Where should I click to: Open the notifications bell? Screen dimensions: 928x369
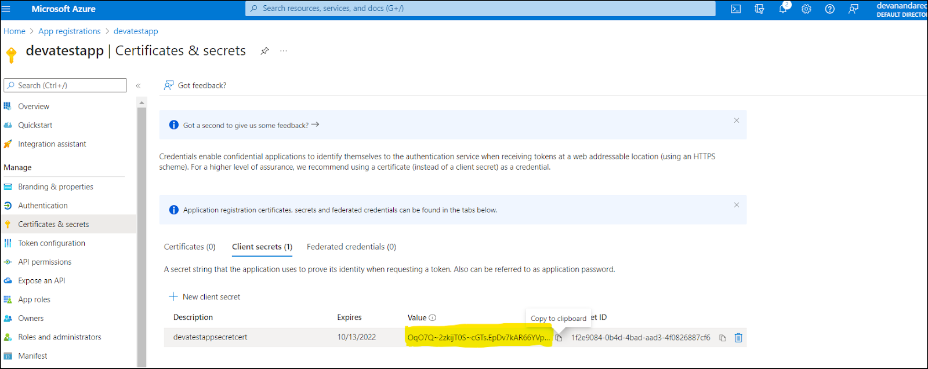point(783,8)
